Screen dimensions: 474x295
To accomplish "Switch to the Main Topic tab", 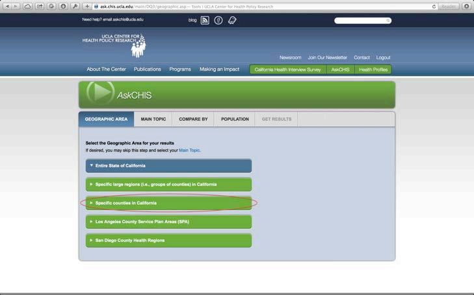I will (x=153, y=119).
